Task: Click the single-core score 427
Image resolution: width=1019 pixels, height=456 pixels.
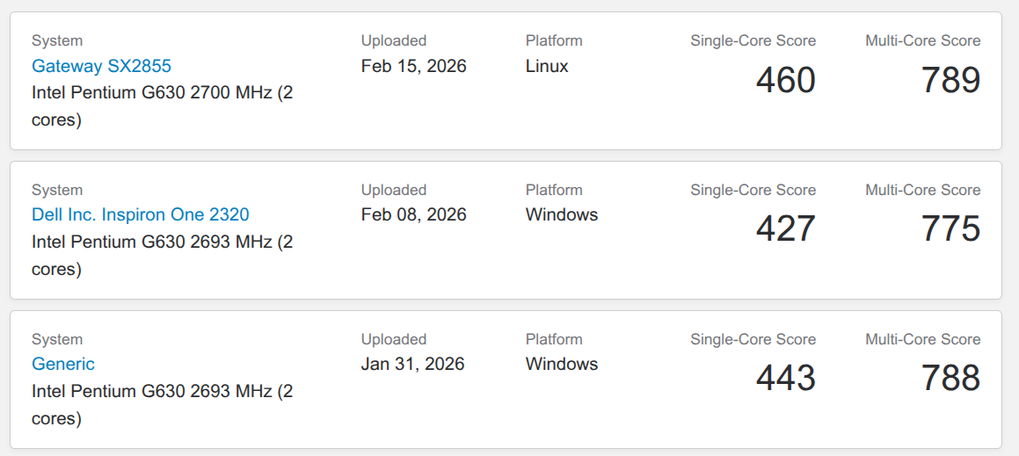Action: coord(785,229)
